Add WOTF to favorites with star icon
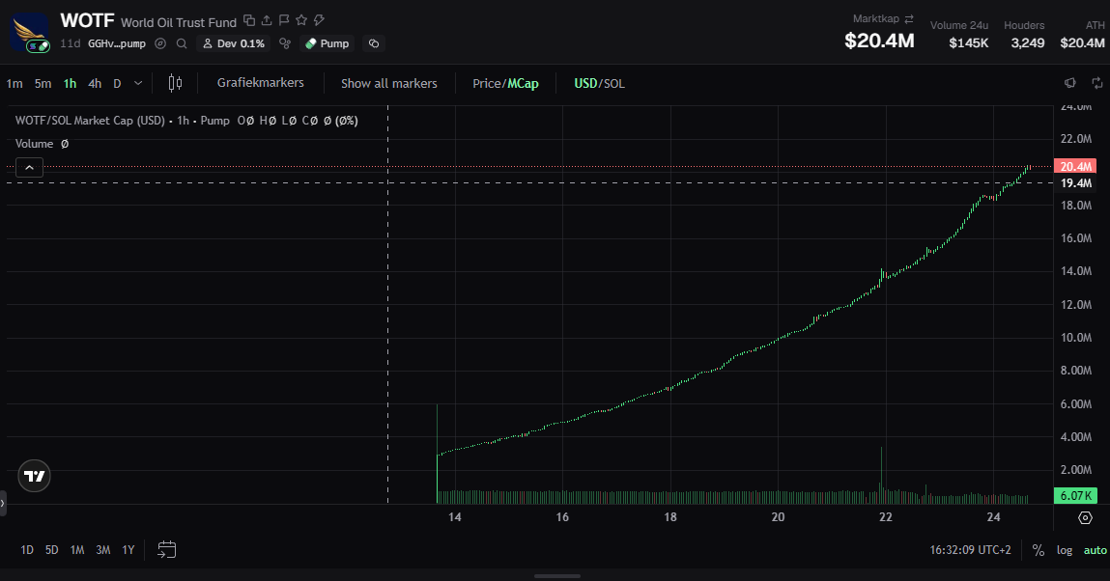 click(301, 20)
